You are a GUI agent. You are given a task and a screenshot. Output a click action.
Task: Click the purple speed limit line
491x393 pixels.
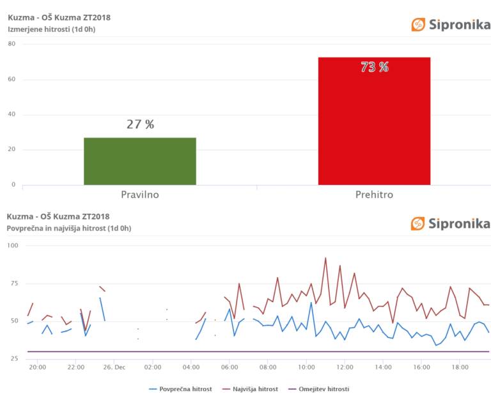coord(256,351)
